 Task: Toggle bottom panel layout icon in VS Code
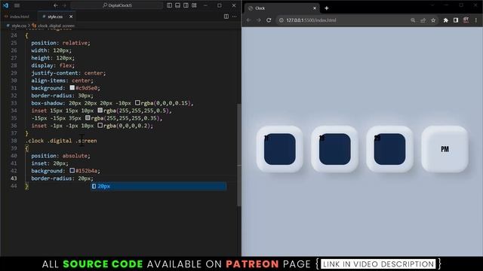[178, 5]
